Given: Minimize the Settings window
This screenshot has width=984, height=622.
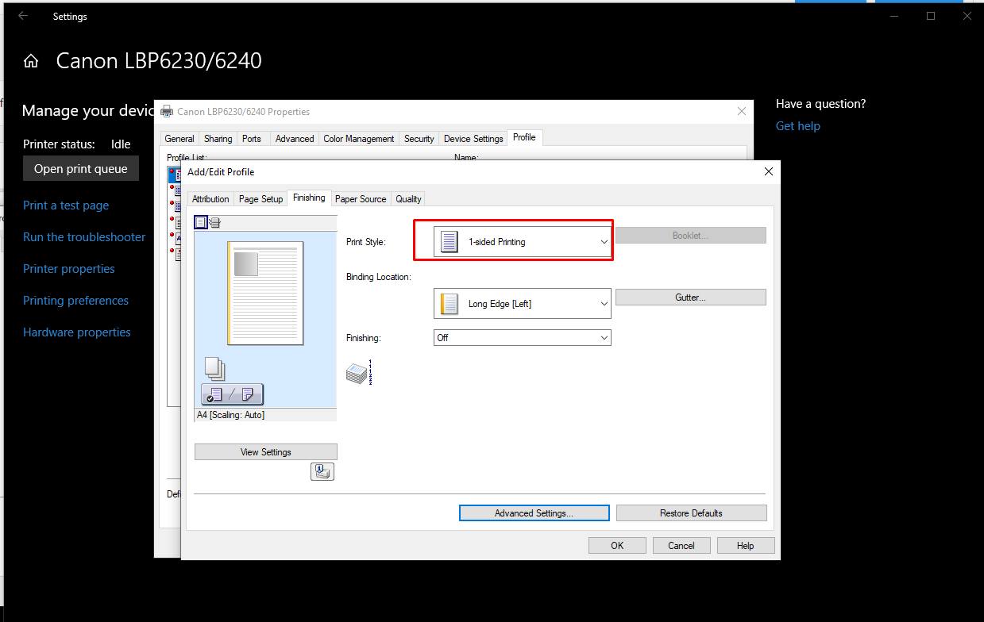Looking at the screenshot, I should (894, 16).
